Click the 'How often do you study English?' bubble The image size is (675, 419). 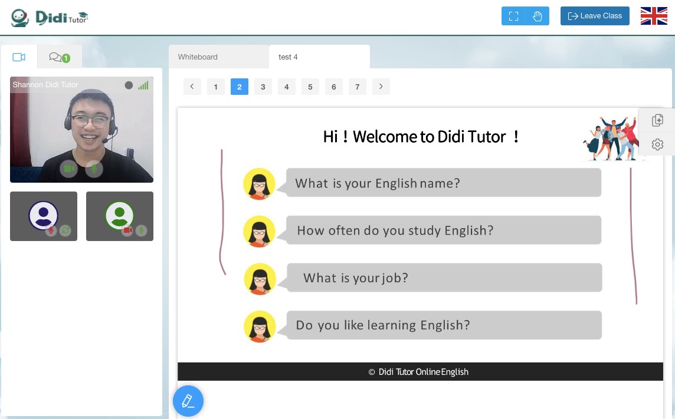pos(443,230)
